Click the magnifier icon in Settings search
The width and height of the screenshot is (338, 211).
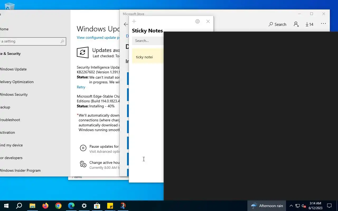62,41
